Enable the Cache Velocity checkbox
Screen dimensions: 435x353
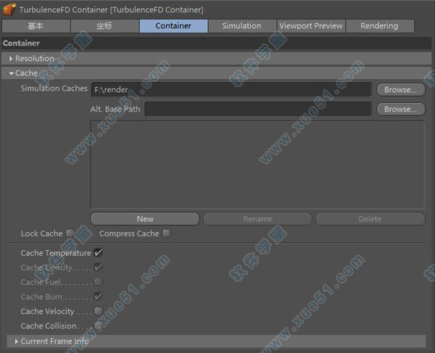pos(98,311)
